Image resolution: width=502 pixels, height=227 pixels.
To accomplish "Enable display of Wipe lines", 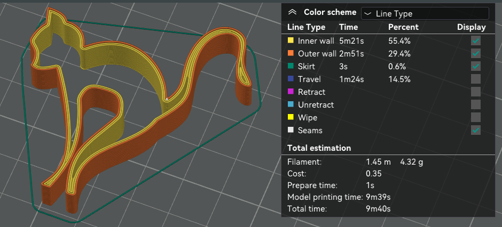I will (475, 117).
